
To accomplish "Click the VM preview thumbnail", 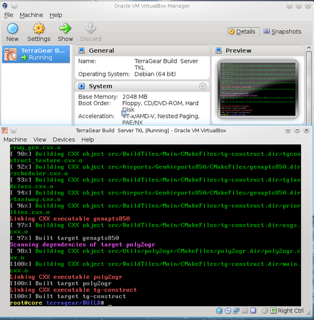I will coord(258,89).
